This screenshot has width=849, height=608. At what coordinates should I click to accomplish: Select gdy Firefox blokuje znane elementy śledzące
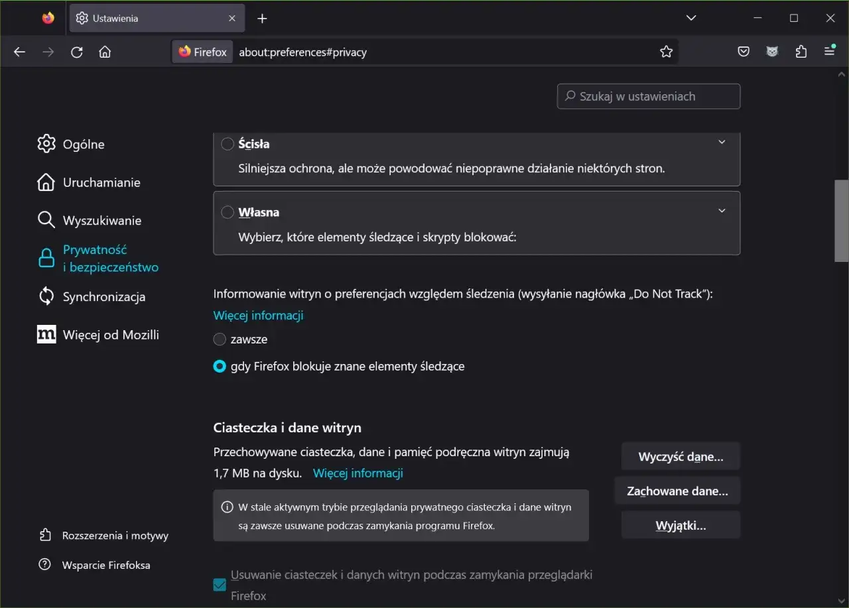(x=220, y=366)
